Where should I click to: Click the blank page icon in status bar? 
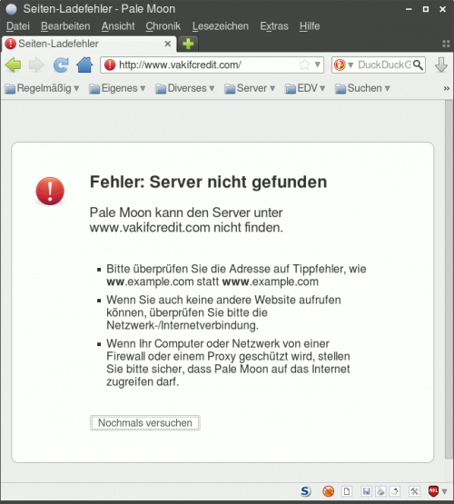[347, 491]
